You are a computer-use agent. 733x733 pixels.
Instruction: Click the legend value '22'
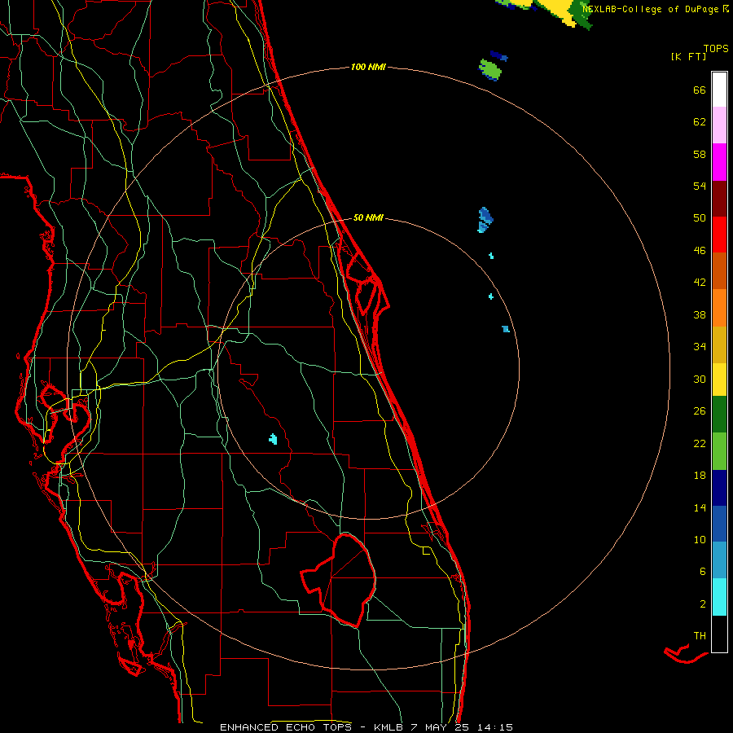pos(700,443)
